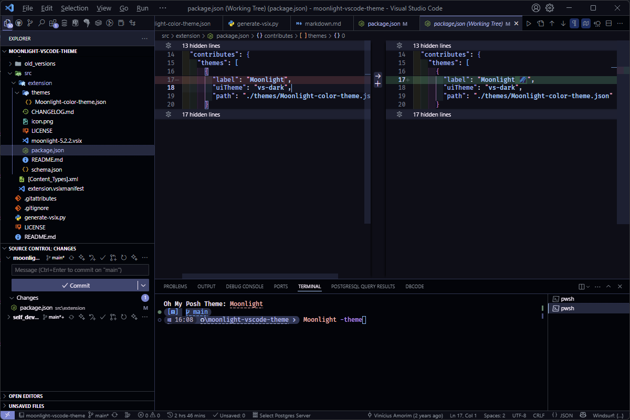
Task: Open the PostgreSQL elephant view icon
Action: 87,23
